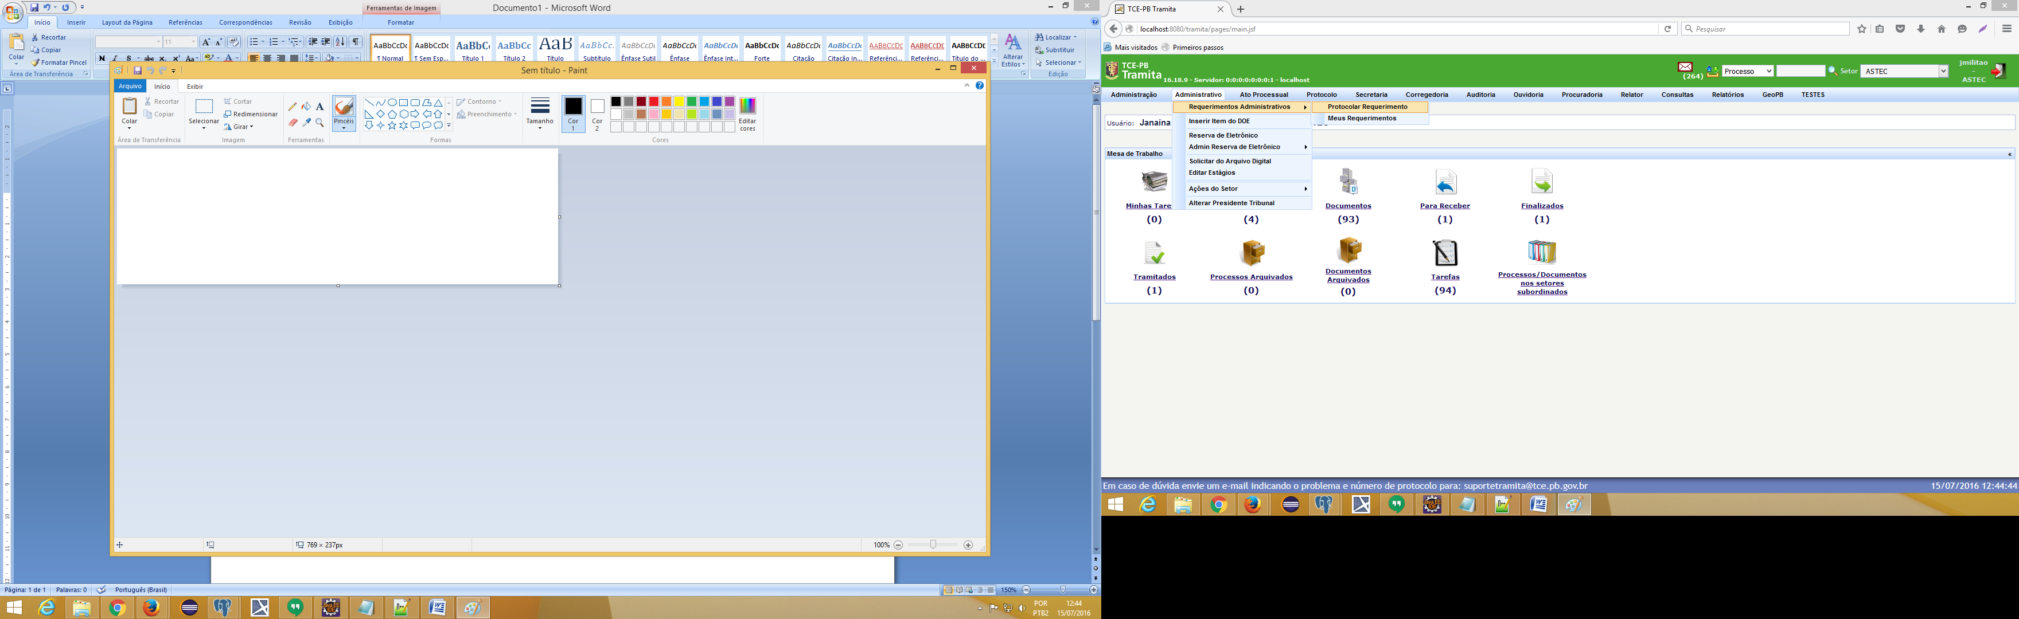Open the Setor ASTEC dropdown
The height and width of the screenshot is (619, 2019).
(1904, 71)
